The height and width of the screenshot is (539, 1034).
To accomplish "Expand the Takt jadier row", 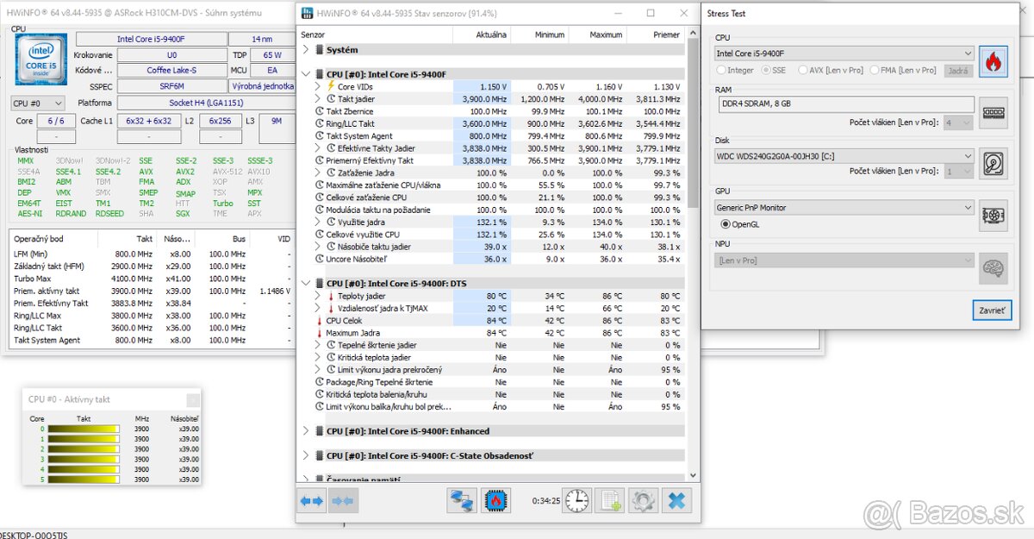I will pos(319,99).
